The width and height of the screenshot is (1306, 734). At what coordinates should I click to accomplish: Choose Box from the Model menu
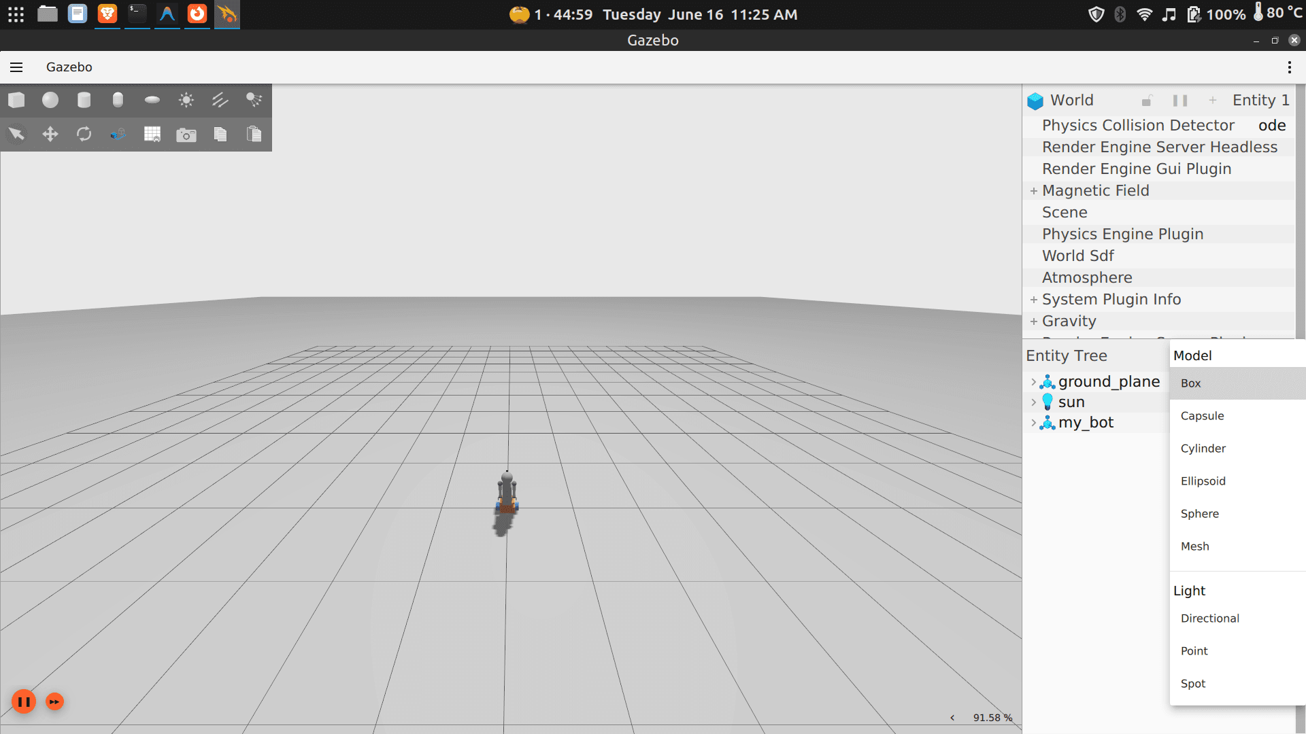tap(1238, 383)
